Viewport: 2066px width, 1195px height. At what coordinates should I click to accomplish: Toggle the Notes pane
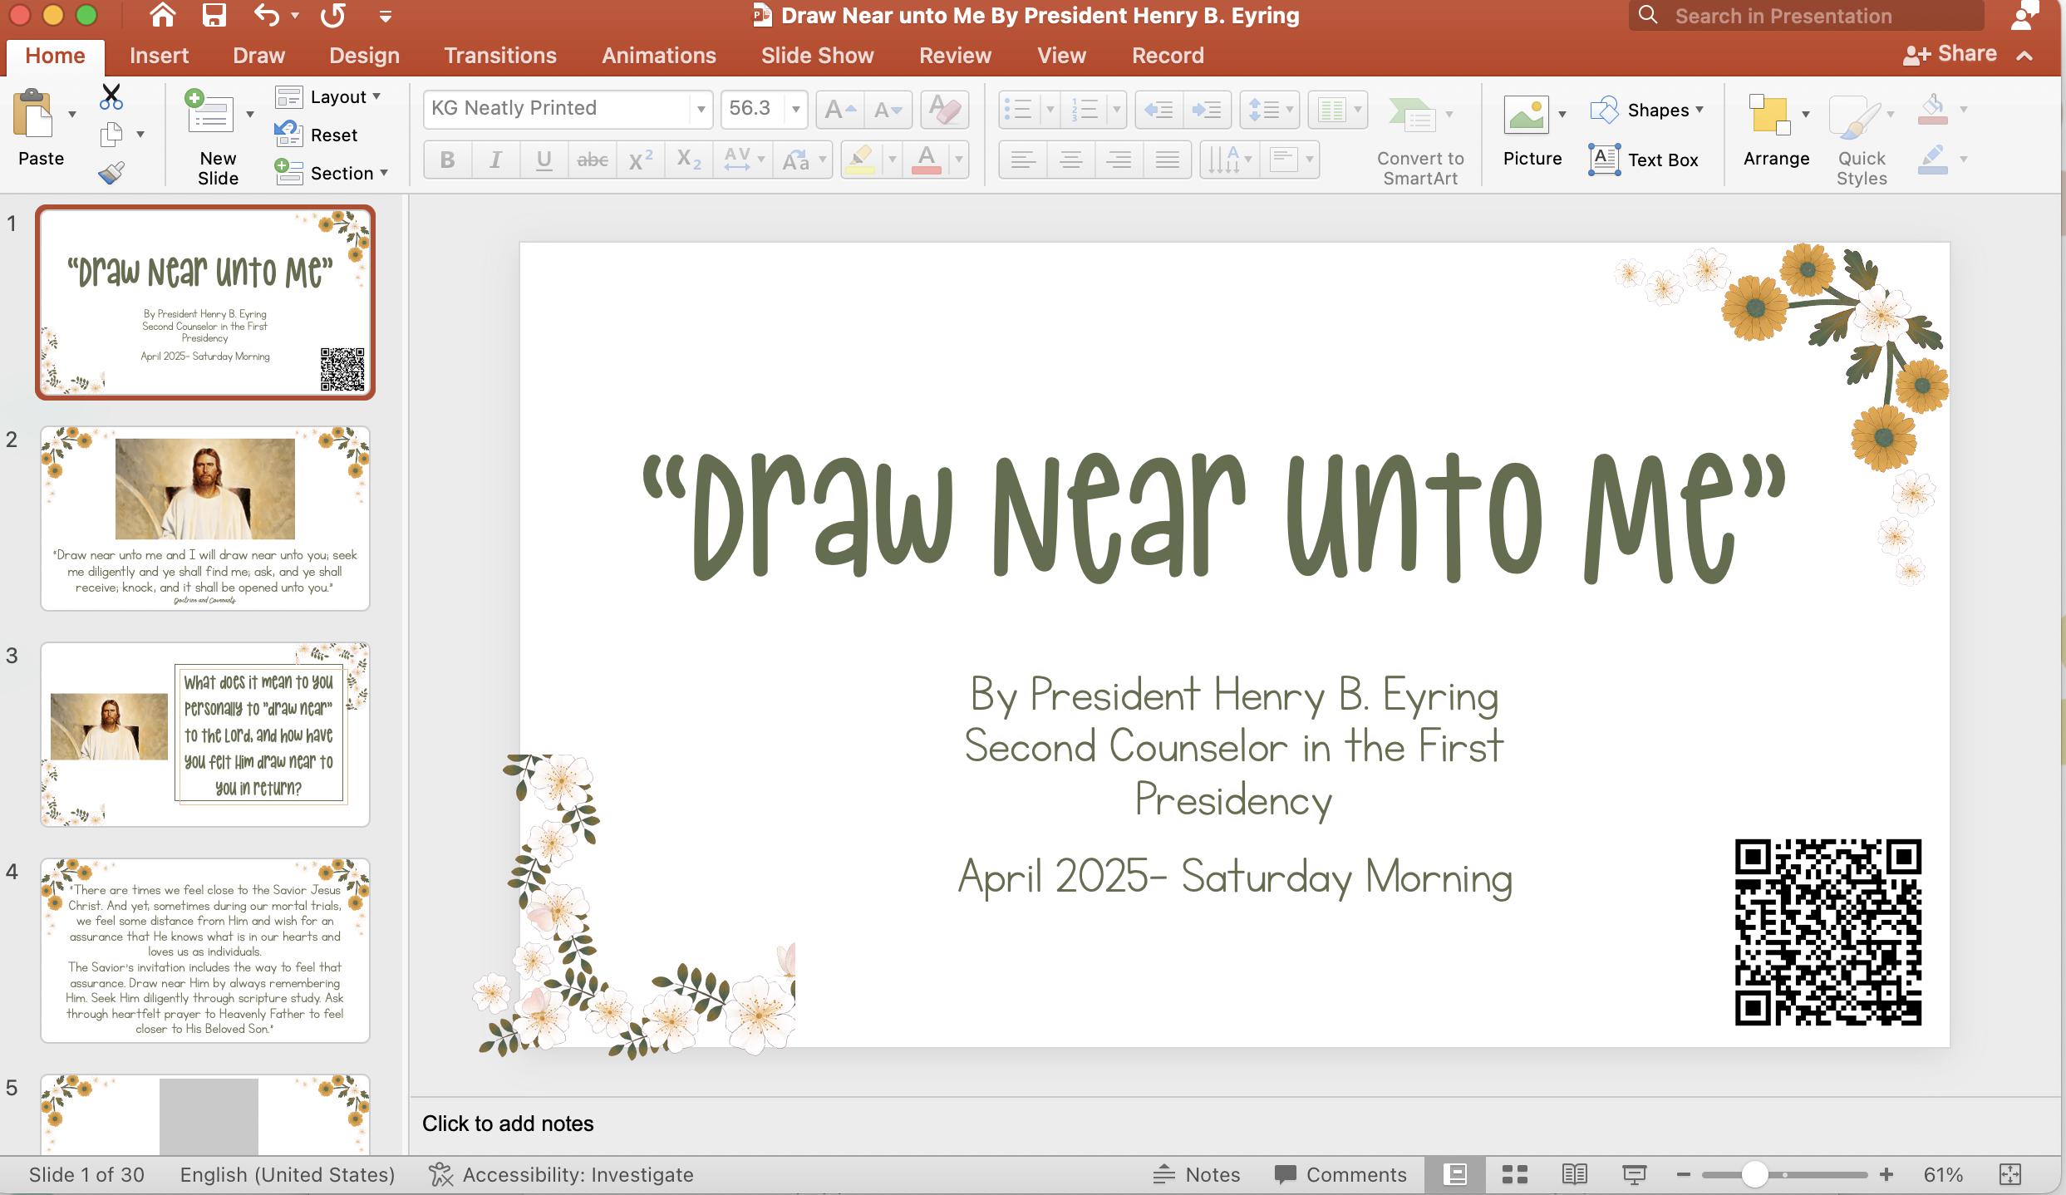[1197, 1173]
